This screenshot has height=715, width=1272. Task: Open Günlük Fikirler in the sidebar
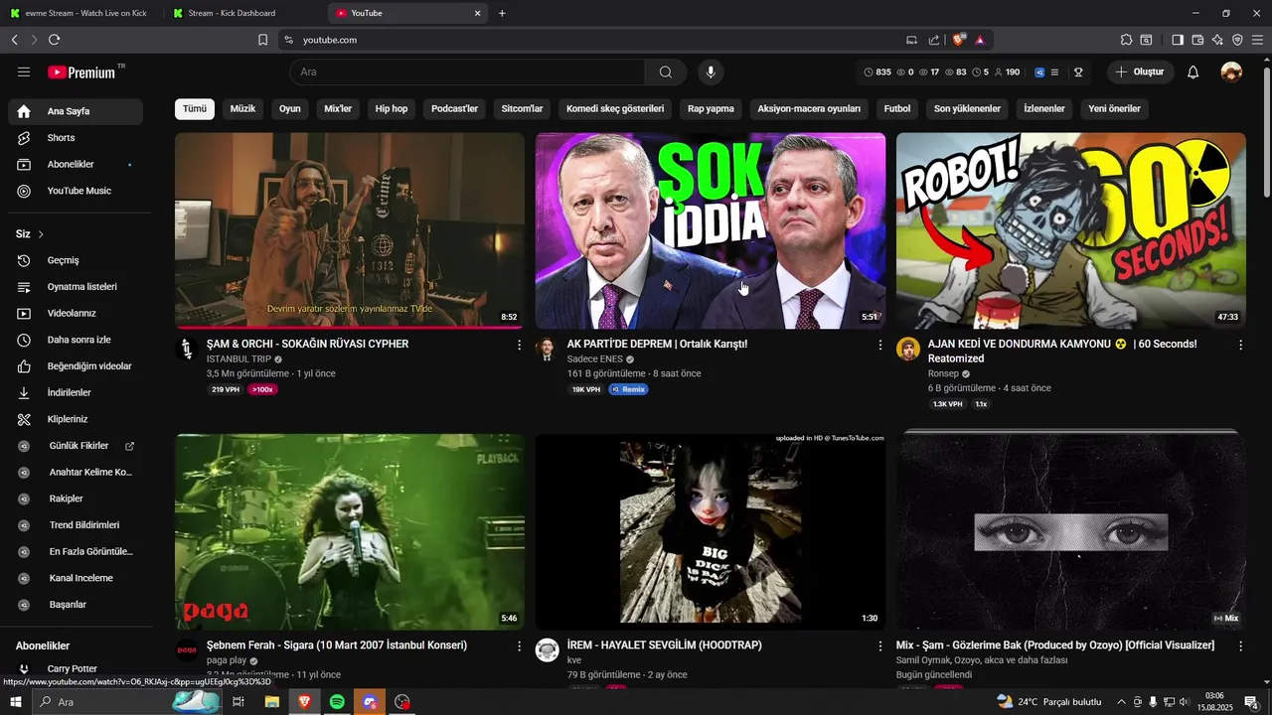click(x=76, y=446)
